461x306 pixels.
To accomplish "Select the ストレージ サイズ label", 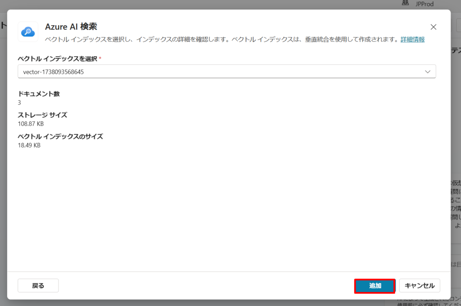I will click(43, 115).
